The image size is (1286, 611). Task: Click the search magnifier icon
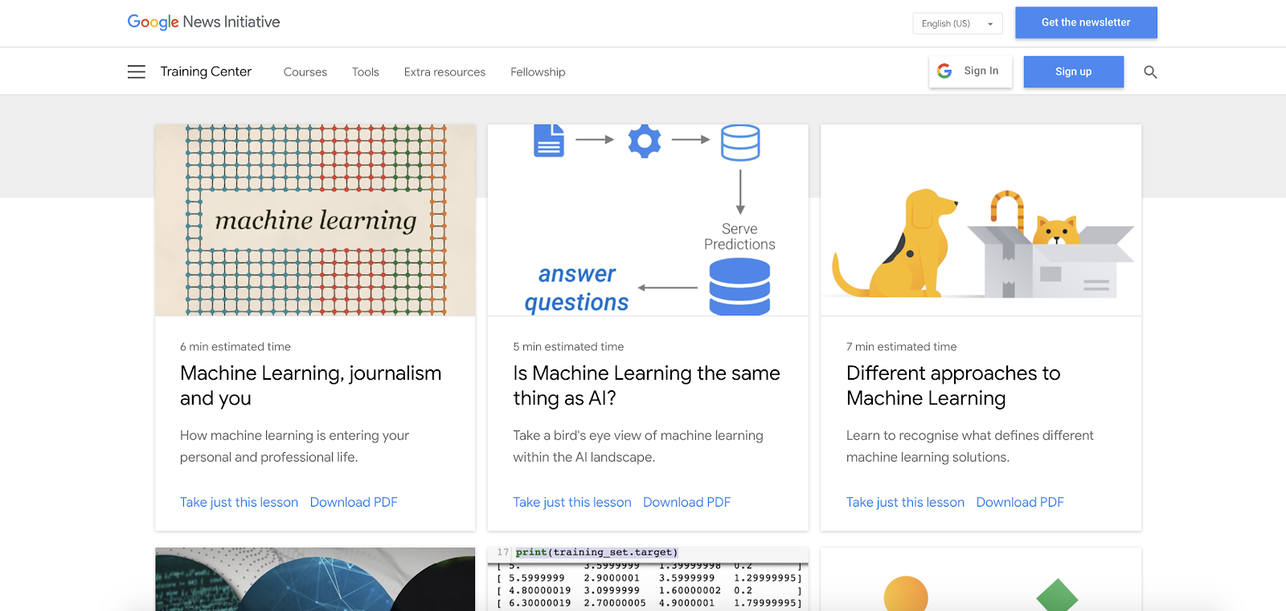(1150, 72)
